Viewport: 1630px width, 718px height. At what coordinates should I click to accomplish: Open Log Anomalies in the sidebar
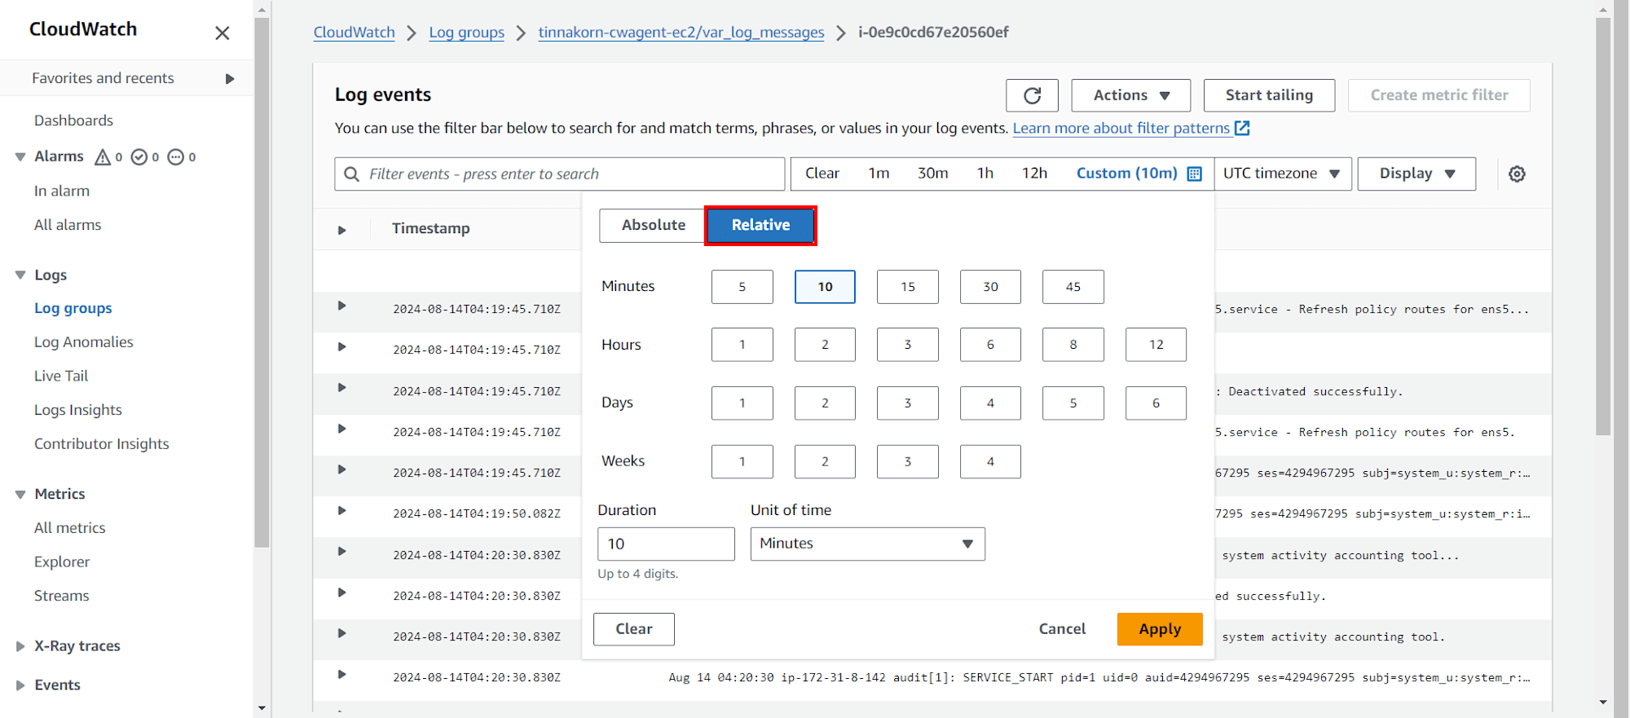click(x=83, y=342)
